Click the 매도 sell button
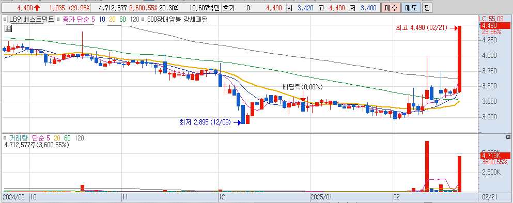 pyautogui.click(x=411, y=8)
